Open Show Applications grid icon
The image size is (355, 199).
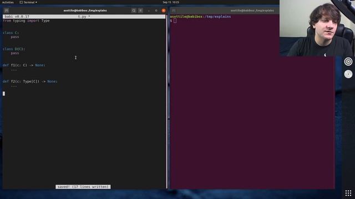pos(348,193)
